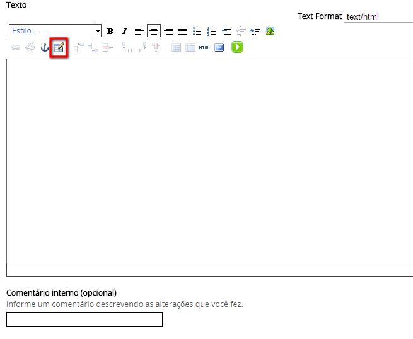413x339 pixels.
Task: Insert a numbered list
Action: pyautogui.click(x=212, y=32)
